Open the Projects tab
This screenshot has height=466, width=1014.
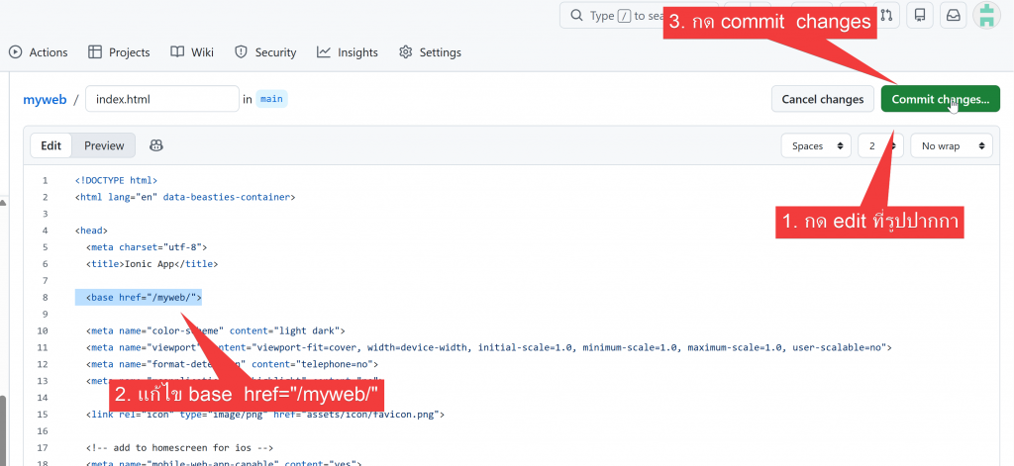pyautogui.click(x=119, y=52)
